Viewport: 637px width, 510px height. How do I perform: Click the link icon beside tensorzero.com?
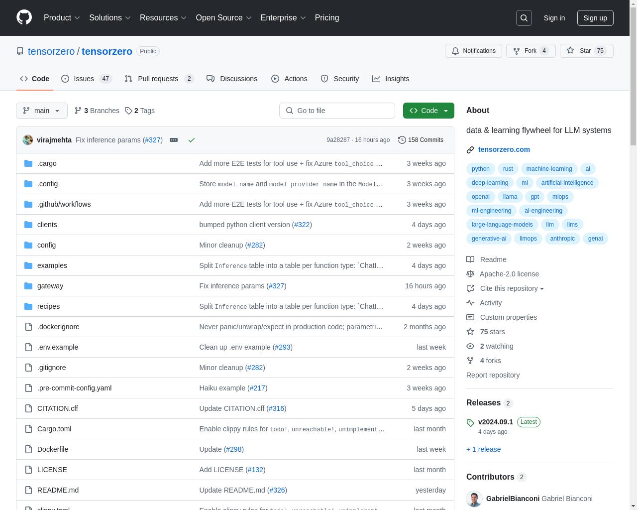pyautogui.click(x=470, y=149)
